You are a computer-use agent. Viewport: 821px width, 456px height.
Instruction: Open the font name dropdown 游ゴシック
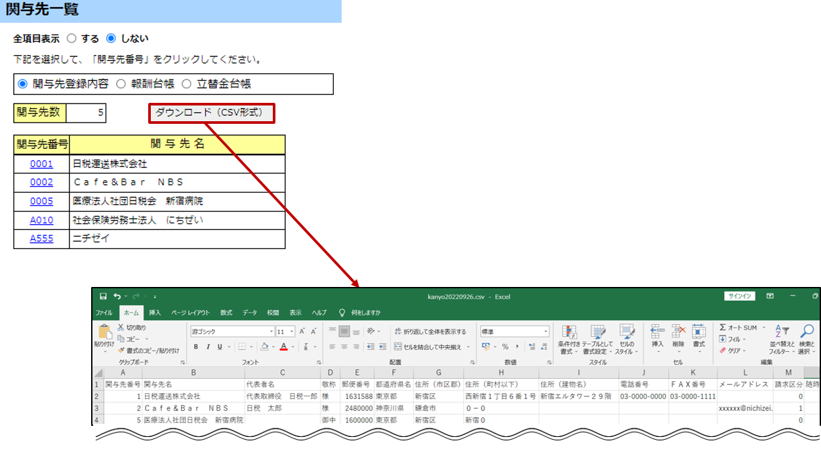(232, 332)
